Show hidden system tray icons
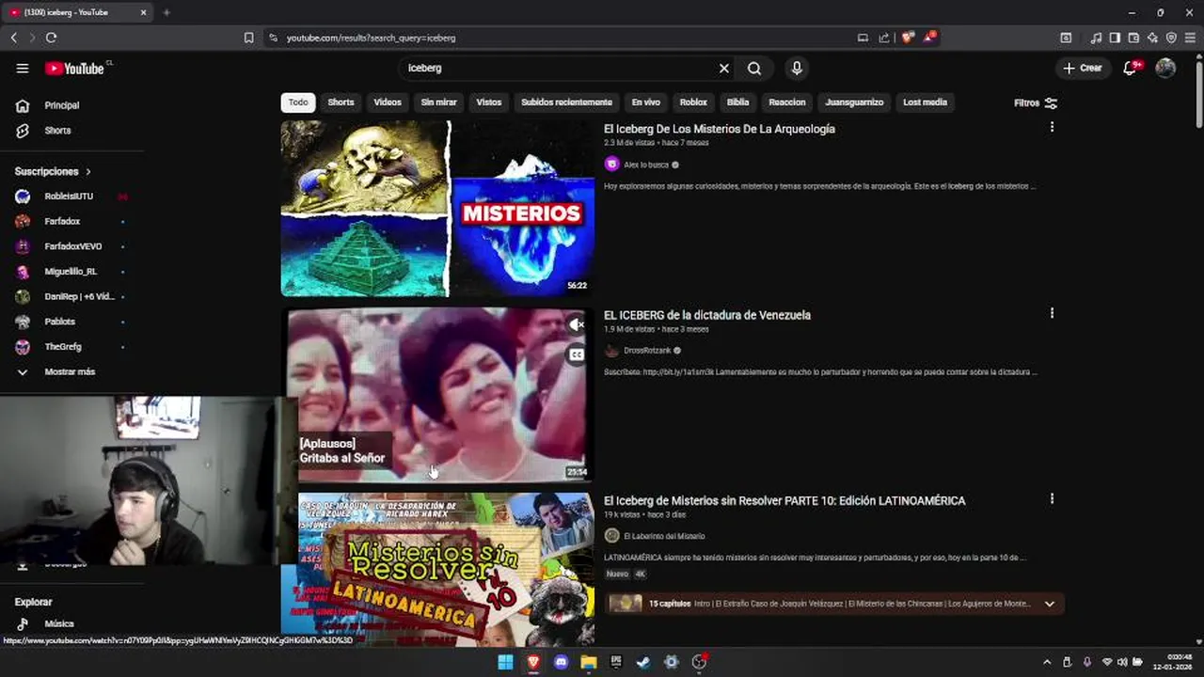This screenshot has height=677, width=1204. pyautogui.click(x=1047, y=662)
